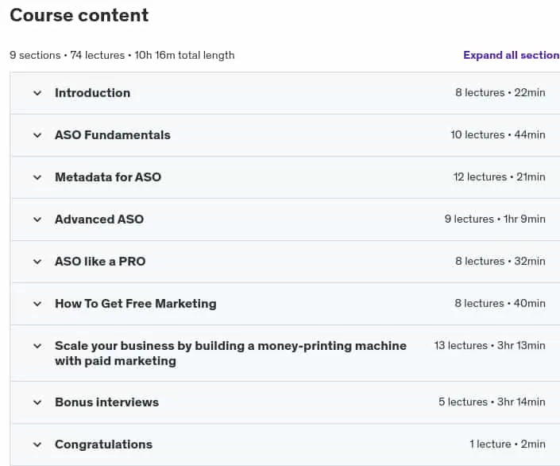This screenshot has height=466, width=560.
Task: Expand the Introduction section chevron
Action: coord(37,93)
